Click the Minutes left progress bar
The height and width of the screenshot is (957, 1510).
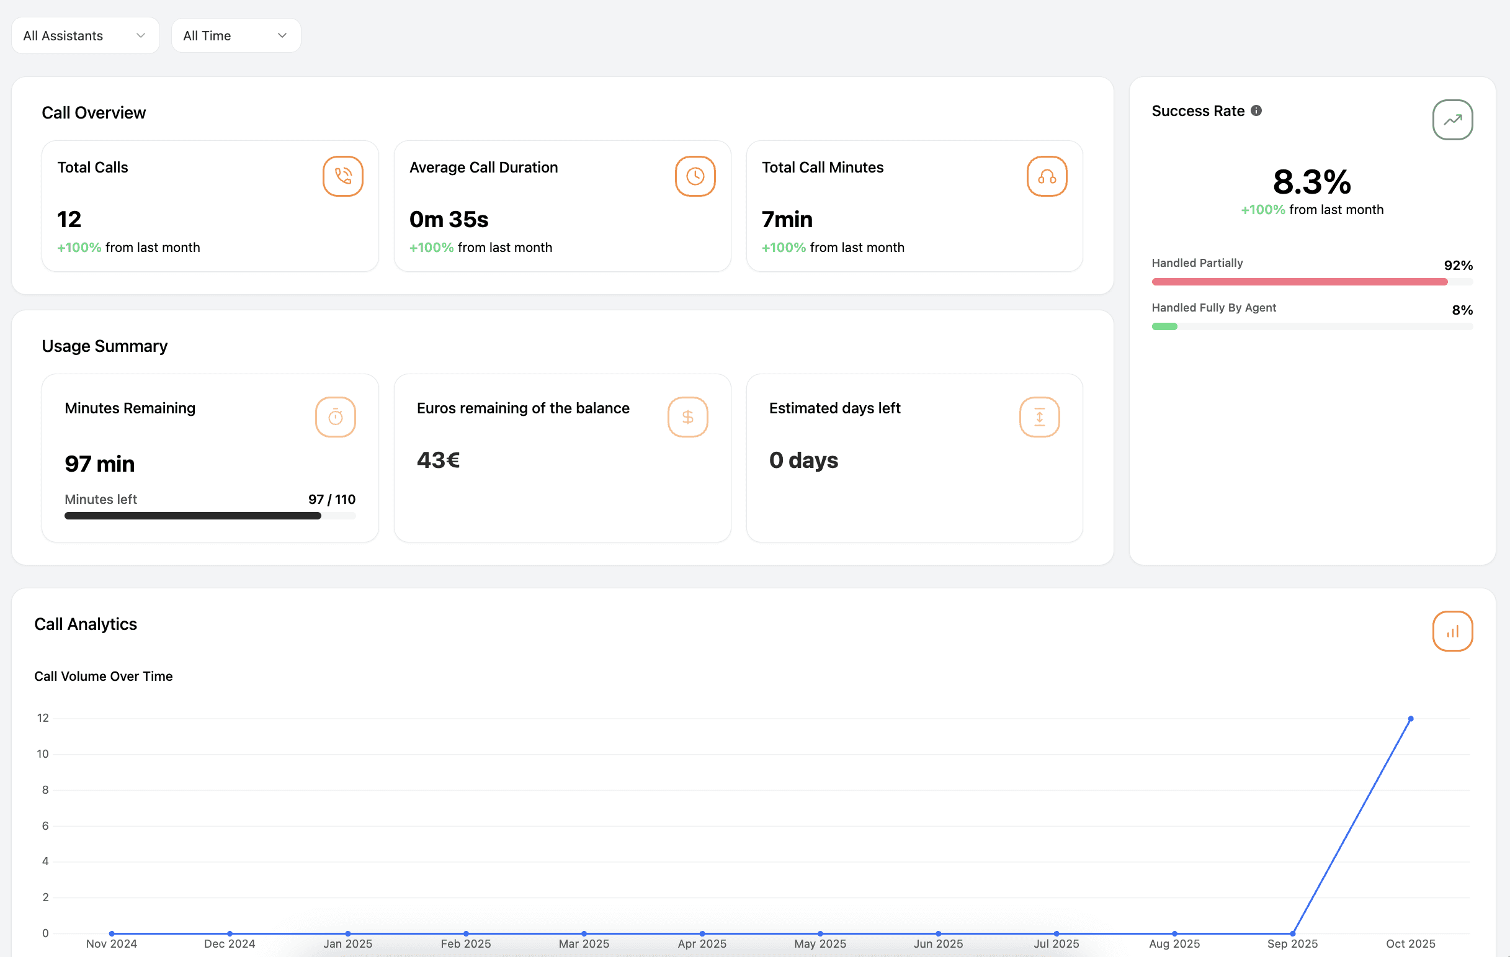coord(210,516)
